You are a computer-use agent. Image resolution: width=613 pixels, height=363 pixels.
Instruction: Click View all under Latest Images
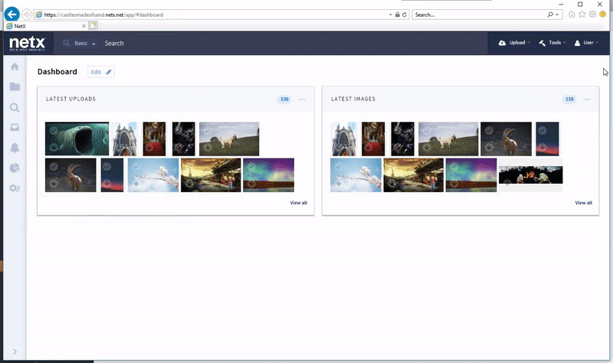[x=583, y=203]
